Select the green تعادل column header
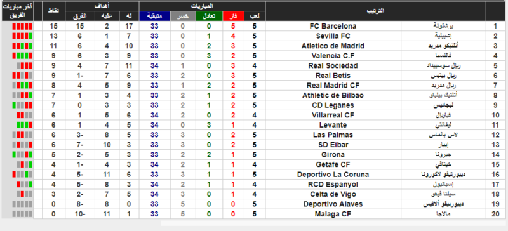 tap(209, 16)
